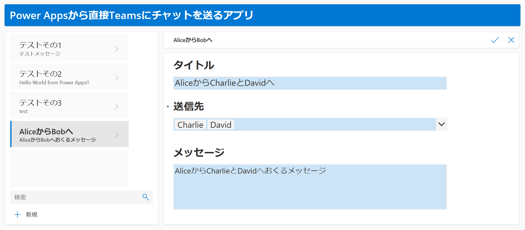Click inside the タイトル text field
The width and height of the screenshot is (525, 230).
310,83
